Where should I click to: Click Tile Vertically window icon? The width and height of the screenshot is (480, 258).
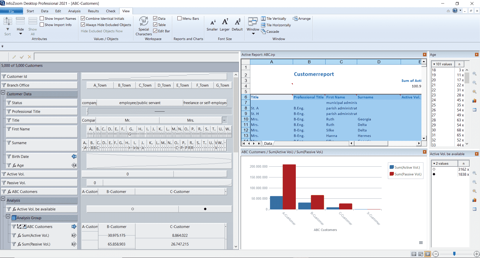[263, 19]
